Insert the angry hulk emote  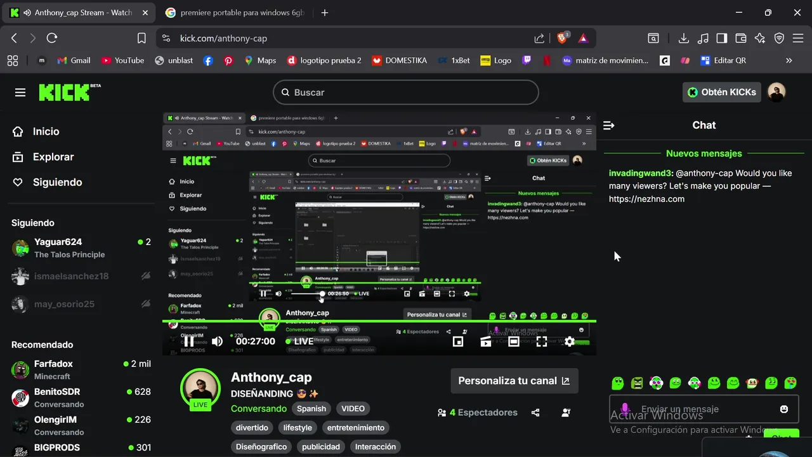coord(637,383)
